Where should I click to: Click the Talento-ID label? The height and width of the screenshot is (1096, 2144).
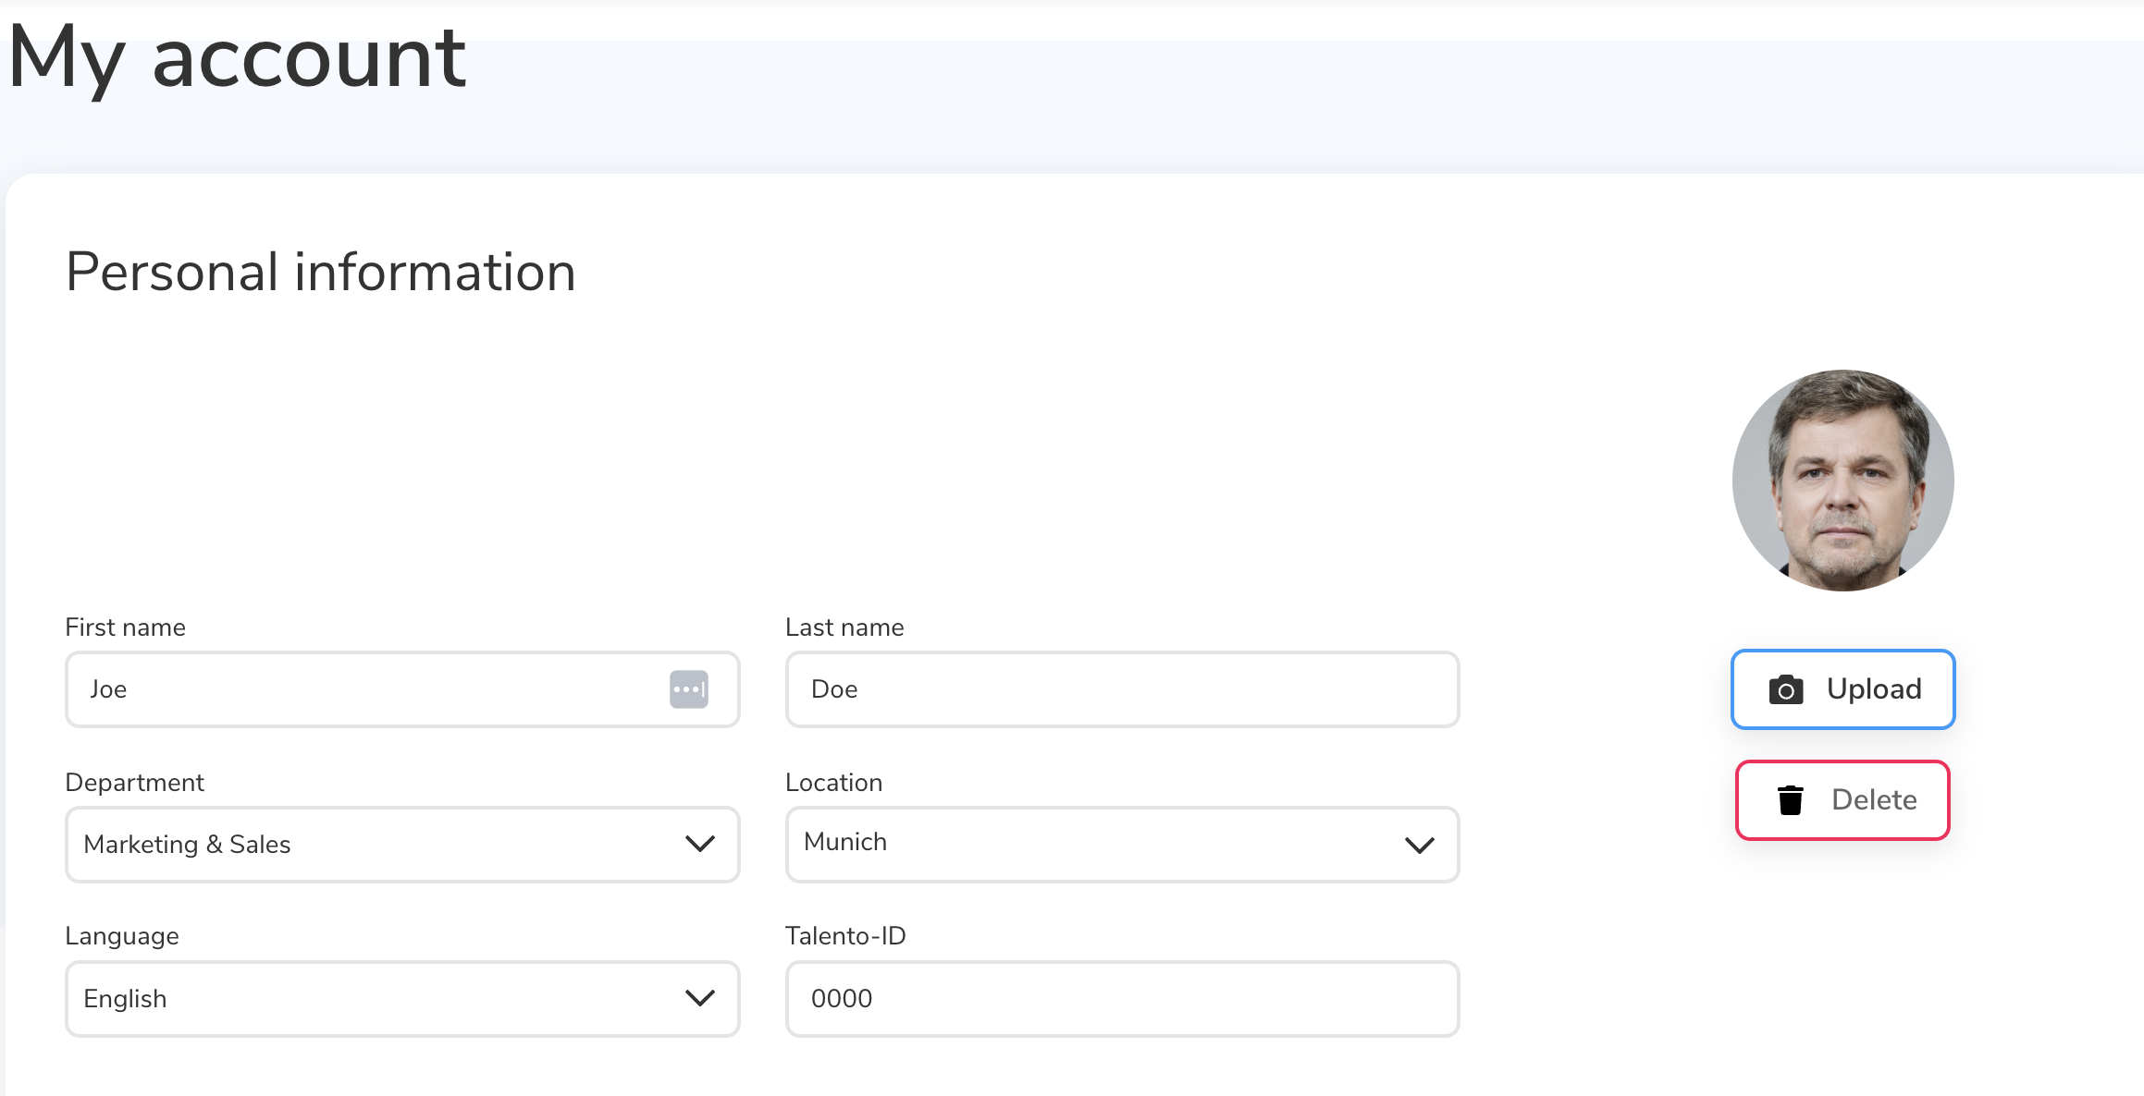pos(844,936)
